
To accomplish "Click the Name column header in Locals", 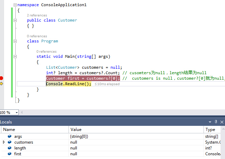I will (35, 130).
